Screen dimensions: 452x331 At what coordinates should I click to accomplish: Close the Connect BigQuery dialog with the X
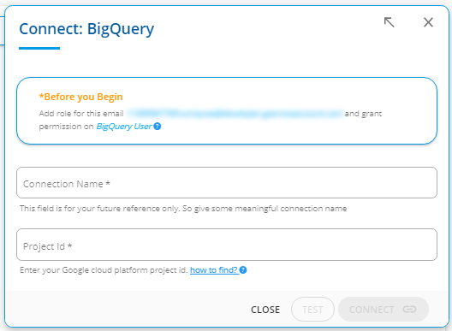coord(428,22)
